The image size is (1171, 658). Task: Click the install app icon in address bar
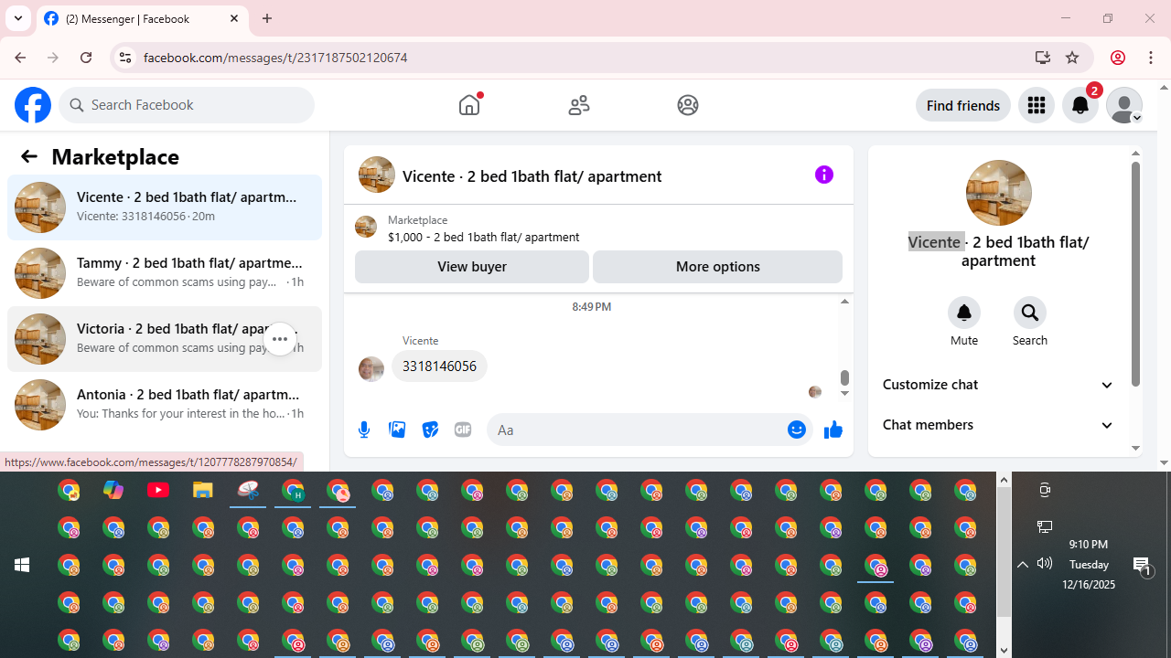[1043, 58]
